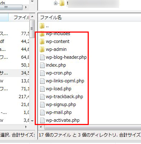Select the wp-admin folder icon
Image resolution: width=141 pixels, height=144 pixels.
click(42, 49)
